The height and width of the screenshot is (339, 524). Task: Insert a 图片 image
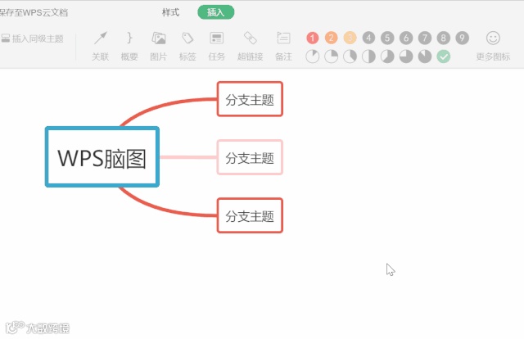click(x=158, y=46)
